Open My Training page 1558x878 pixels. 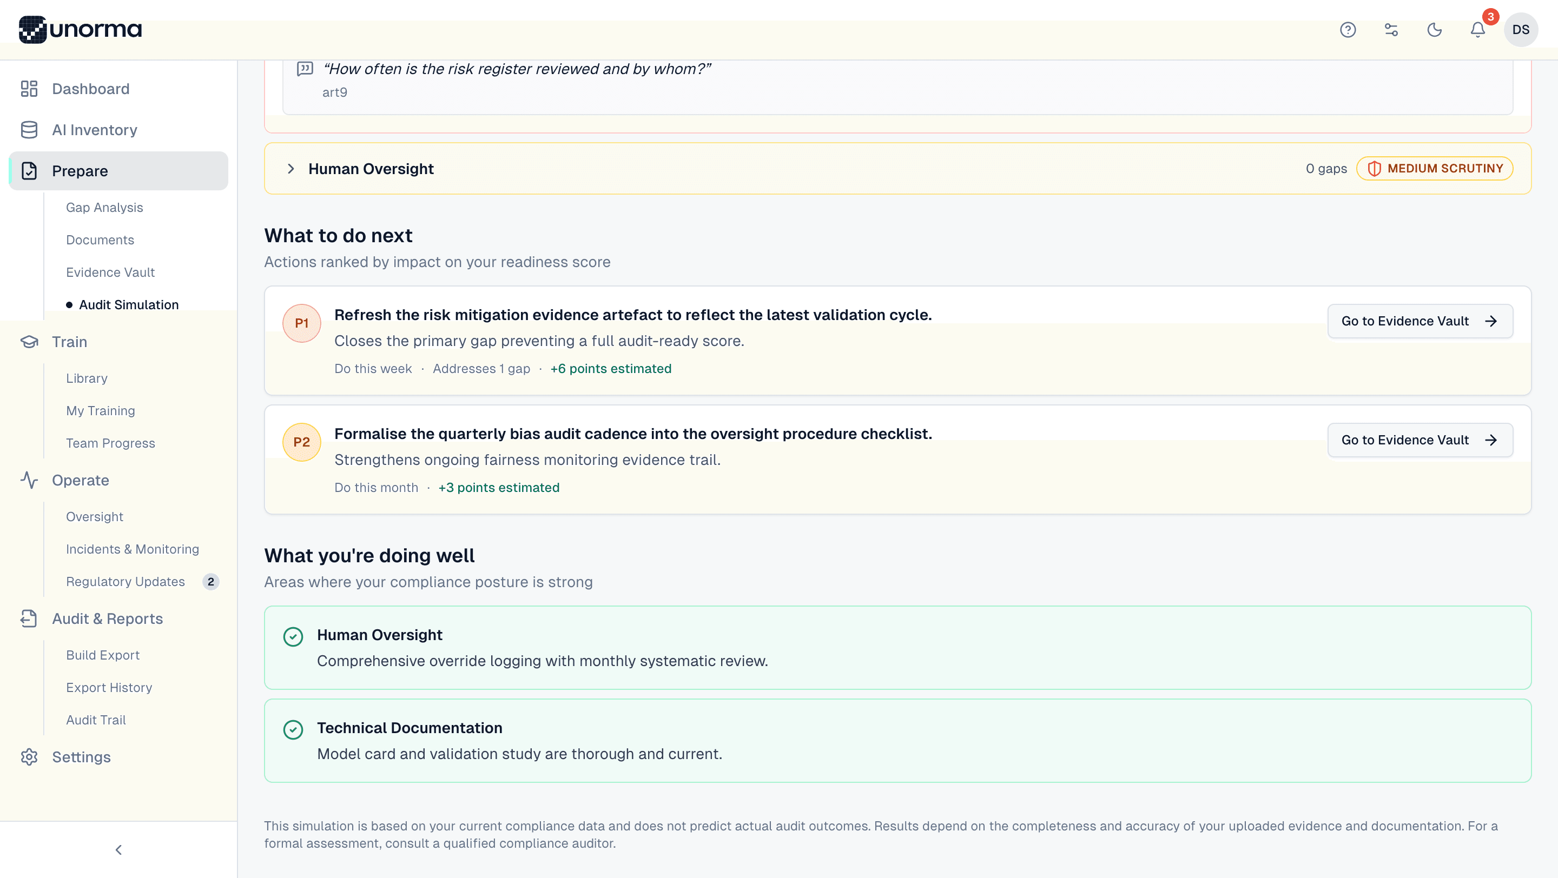coord(101,411)
